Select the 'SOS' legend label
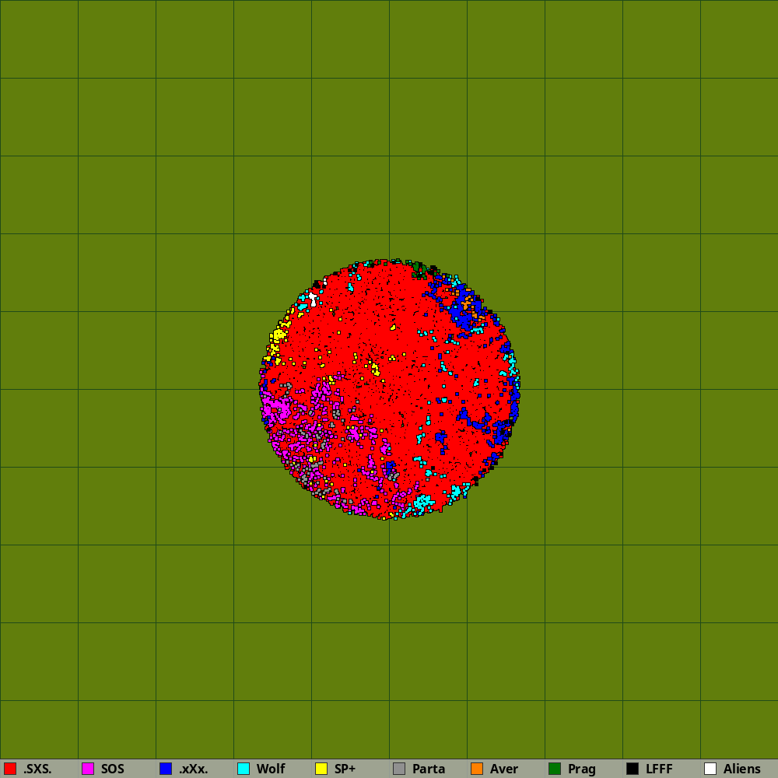The width and height of the screenshot is (778, 778). 113,769
